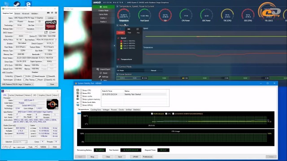Collapse Histogram section
The image size is (287, 161).
tap(117, 25)
